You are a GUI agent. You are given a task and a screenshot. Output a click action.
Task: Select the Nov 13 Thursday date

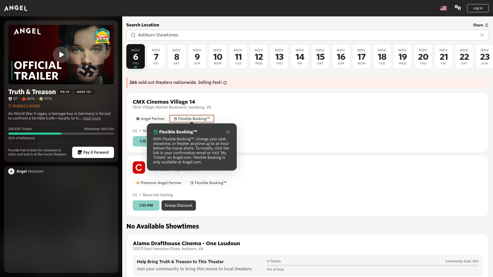pyautogui.click(x=279, y=56)
